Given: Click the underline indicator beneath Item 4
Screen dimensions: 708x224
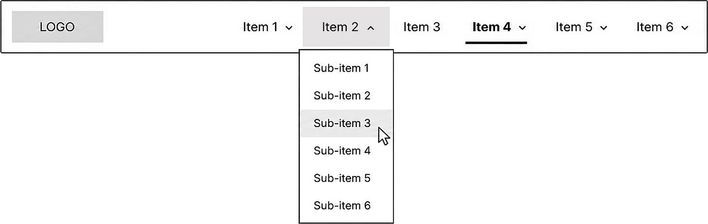Looking at the screenshot, I should pos(496,43).
